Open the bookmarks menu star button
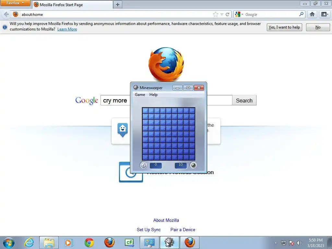The height and width of the screenshot is (249, 332). pyautogui.click(x=325, y=14)
